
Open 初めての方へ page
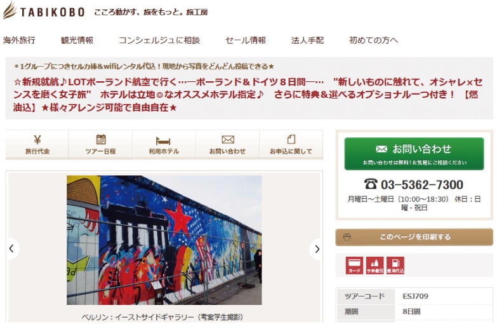(x=373, y=40)
